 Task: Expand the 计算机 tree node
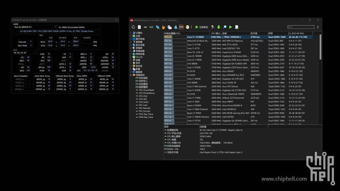(x=131, y=33)
